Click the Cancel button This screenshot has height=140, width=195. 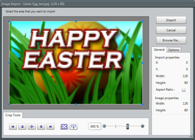[x=171, y=30]
